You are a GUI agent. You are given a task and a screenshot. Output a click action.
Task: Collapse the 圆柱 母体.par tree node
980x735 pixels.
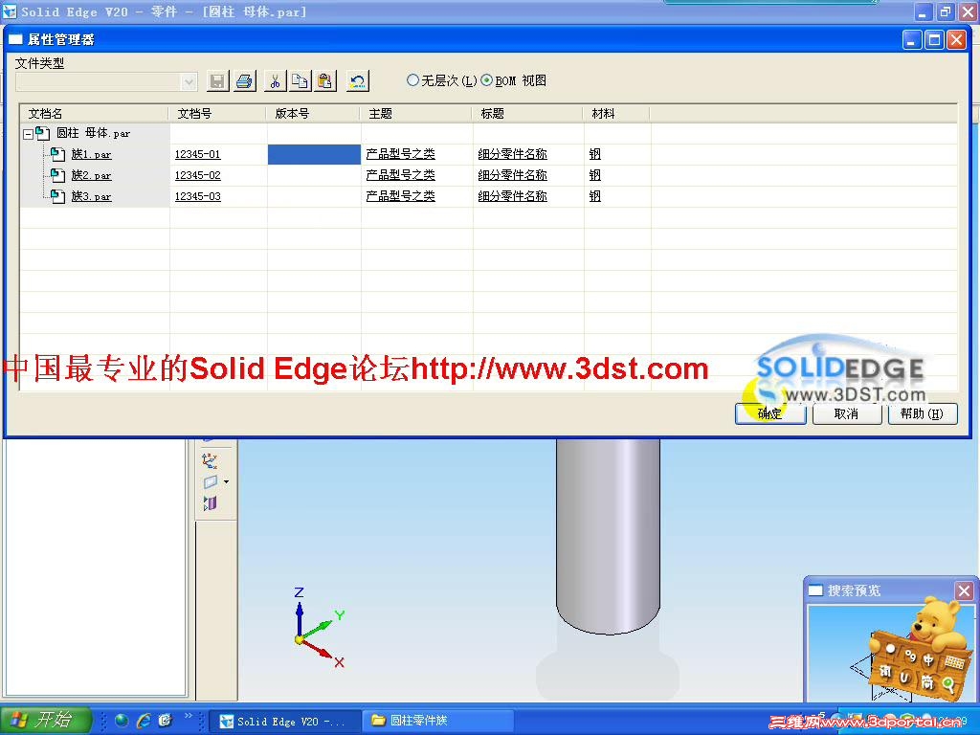point(28,134)
